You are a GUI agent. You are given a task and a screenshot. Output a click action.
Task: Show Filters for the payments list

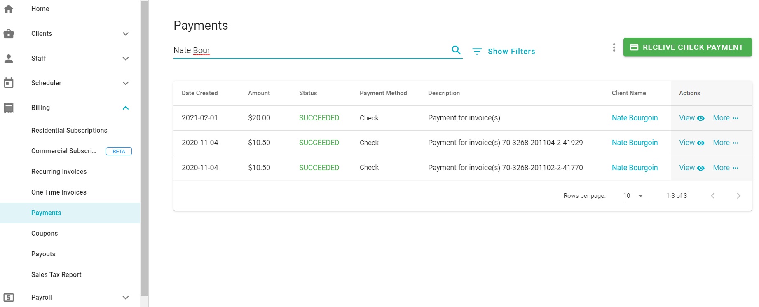click(x=504, y=52)
